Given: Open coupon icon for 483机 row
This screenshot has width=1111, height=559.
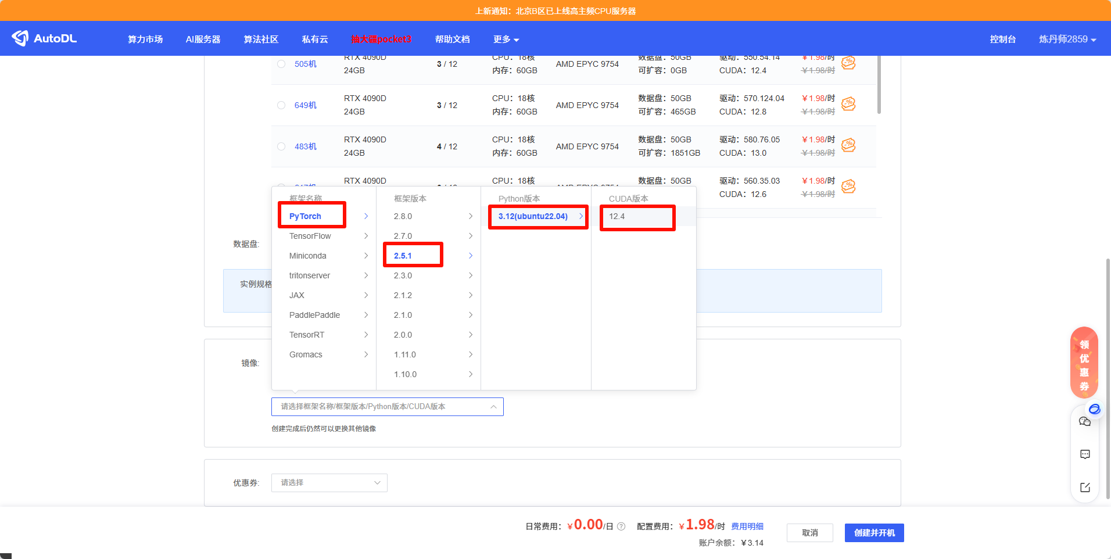Looking at the screenshot, I should click(x=848, y=145).
